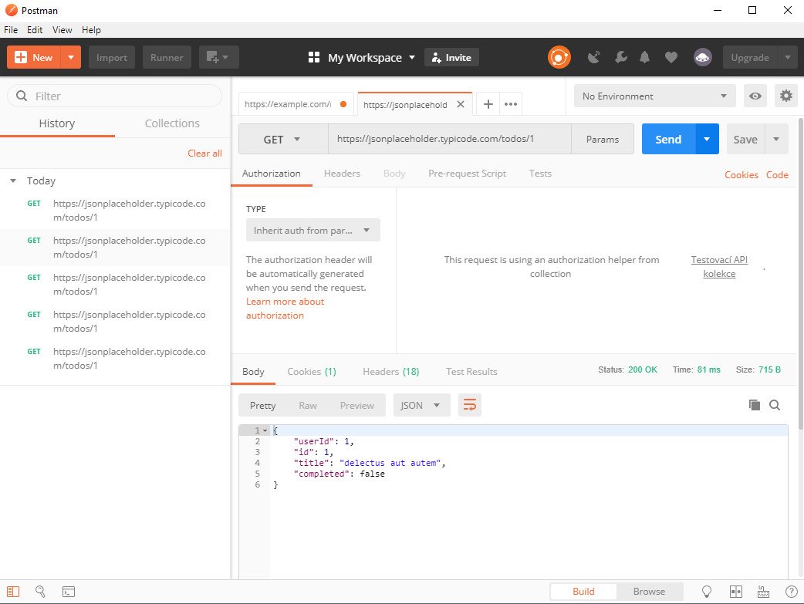Select the Preview response view

pyautogui.click(x=357, y=405)
